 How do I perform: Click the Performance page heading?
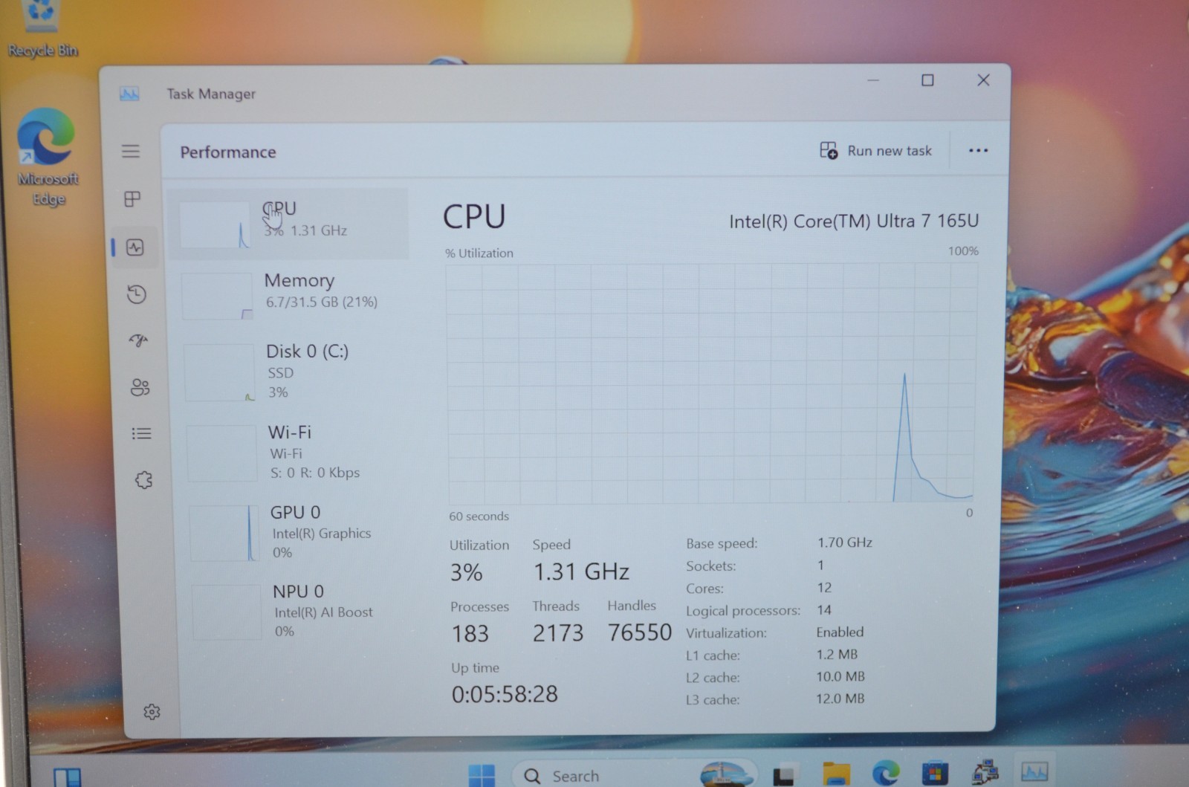click(x=228, y=152)
